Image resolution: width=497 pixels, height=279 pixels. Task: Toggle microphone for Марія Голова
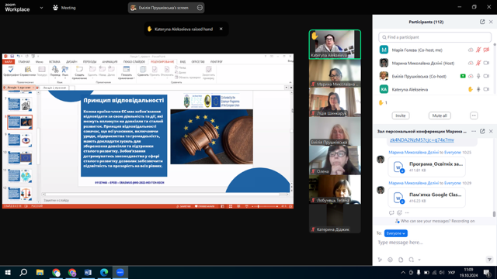pos(478,50)
